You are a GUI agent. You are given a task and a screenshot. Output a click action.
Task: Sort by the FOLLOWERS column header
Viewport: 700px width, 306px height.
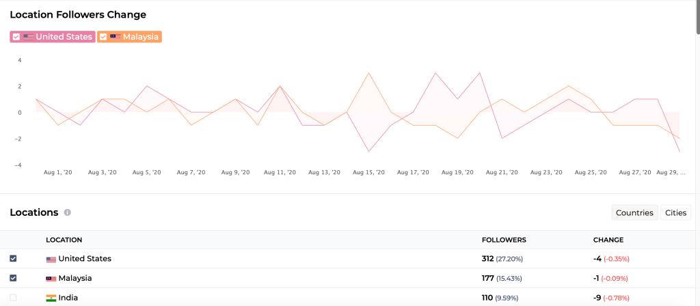tap(504, 240)
